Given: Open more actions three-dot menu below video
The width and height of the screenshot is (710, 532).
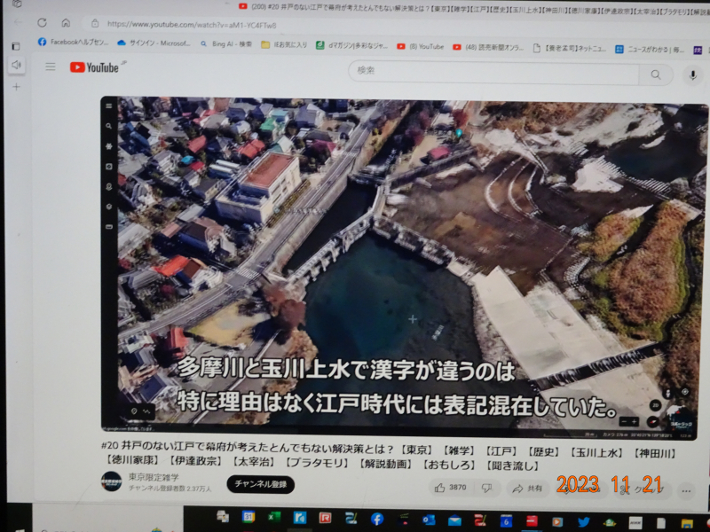Looking at the screenshot, I should (686, 491).
